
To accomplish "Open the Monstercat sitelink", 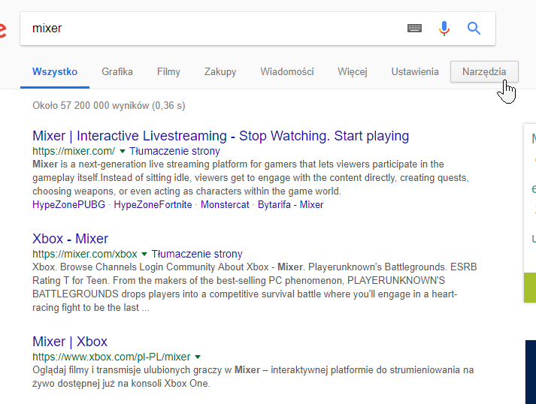I will [224, 204].
